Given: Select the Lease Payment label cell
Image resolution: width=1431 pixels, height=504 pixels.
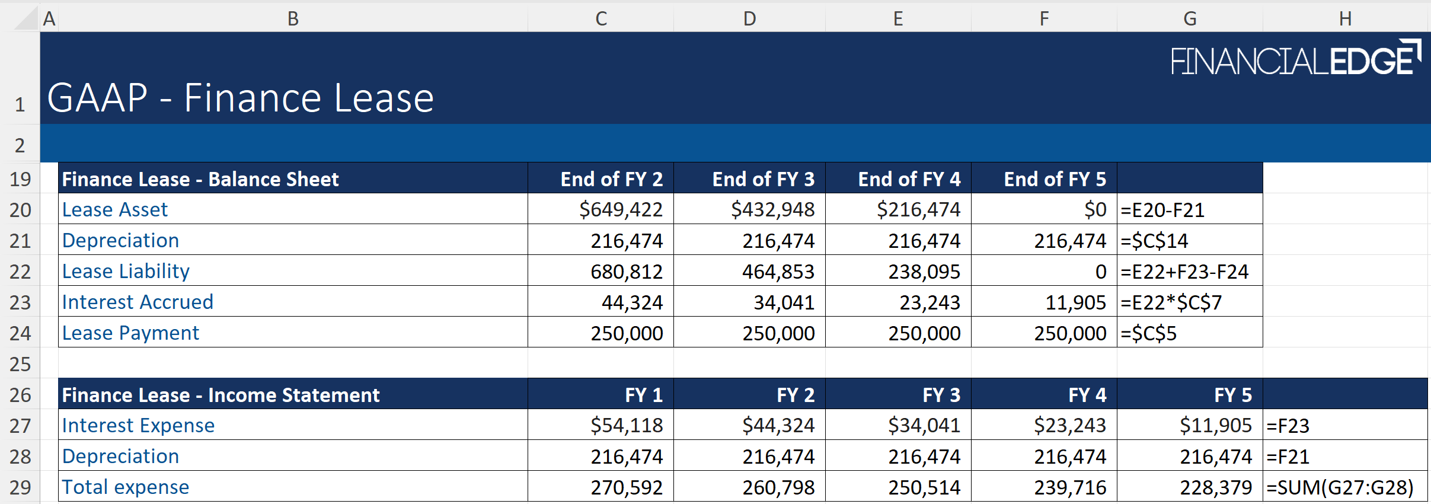Looking at the screenshot, I should 130,333.
